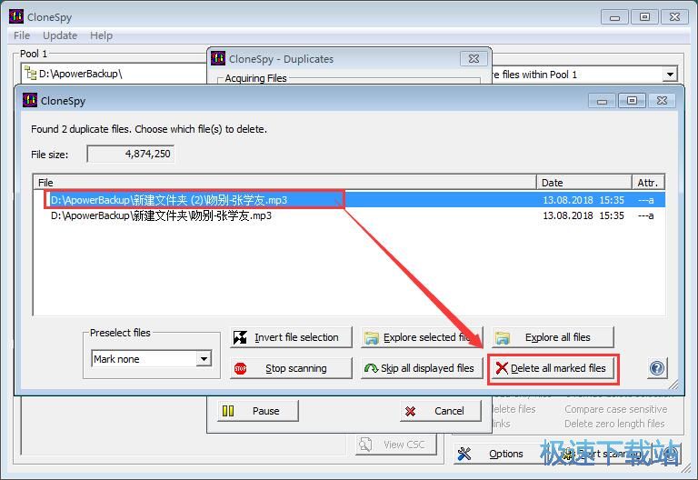Click the red cancel cross icon
Screen dimensions: 698x480
(x=411, y=412)
